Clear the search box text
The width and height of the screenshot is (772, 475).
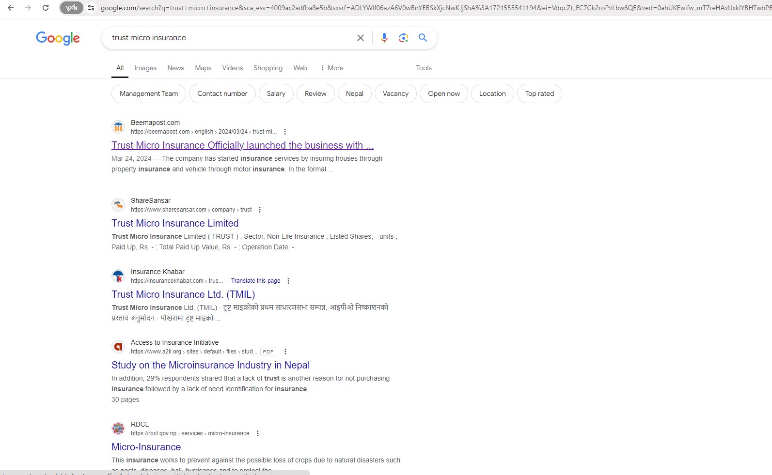(360, 38)
